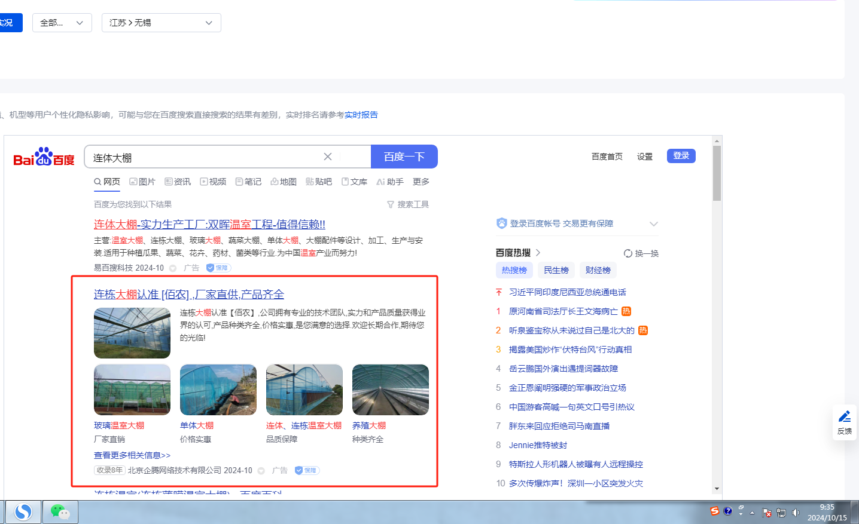
Task: Select the 民生榜 tab
Action: click(556, 270)
